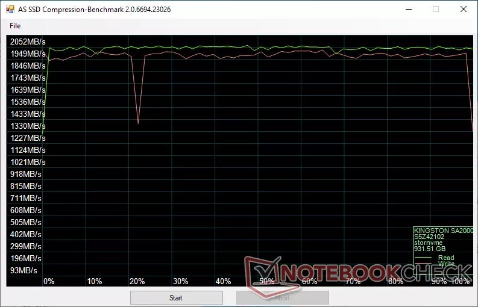Click the 402MB/s axis label
The image size is (478, 307).
pos(25,235)
